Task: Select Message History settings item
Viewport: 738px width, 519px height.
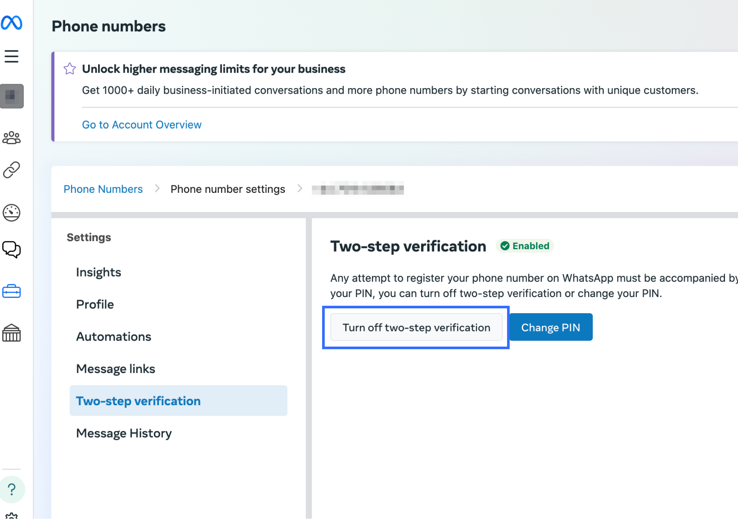Action: (x=124, y=433)
